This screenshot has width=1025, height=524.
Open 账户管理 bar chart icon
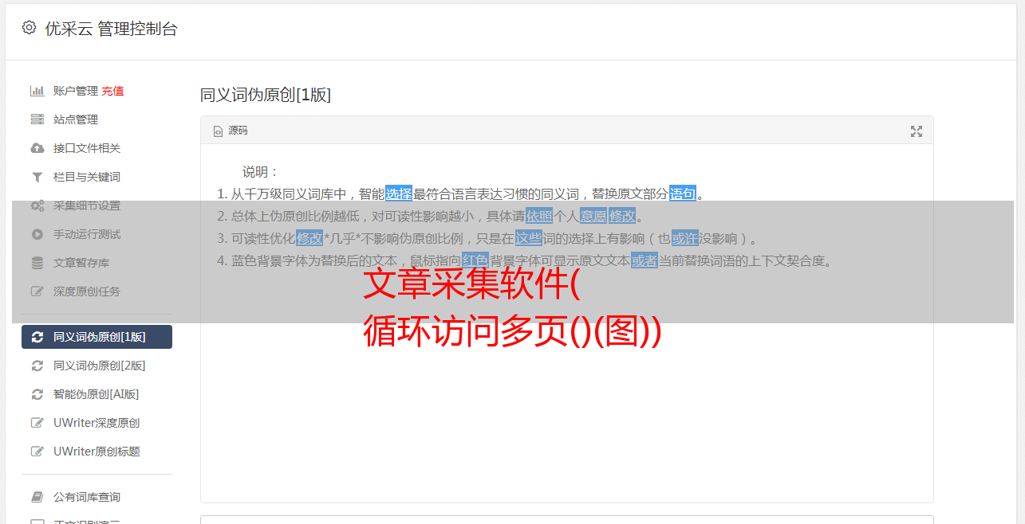click(37, 91)
